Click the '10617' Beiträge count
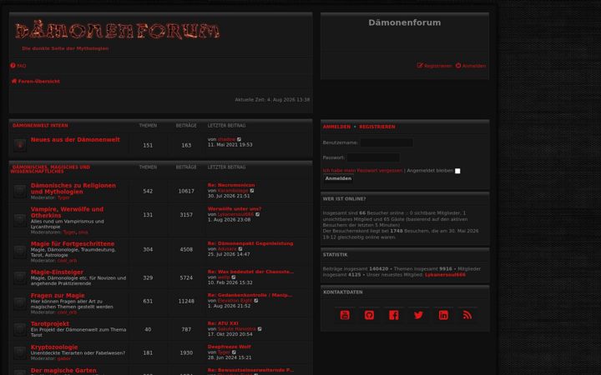The height and width of the screenshot is (375, 601). coord(186,191)
